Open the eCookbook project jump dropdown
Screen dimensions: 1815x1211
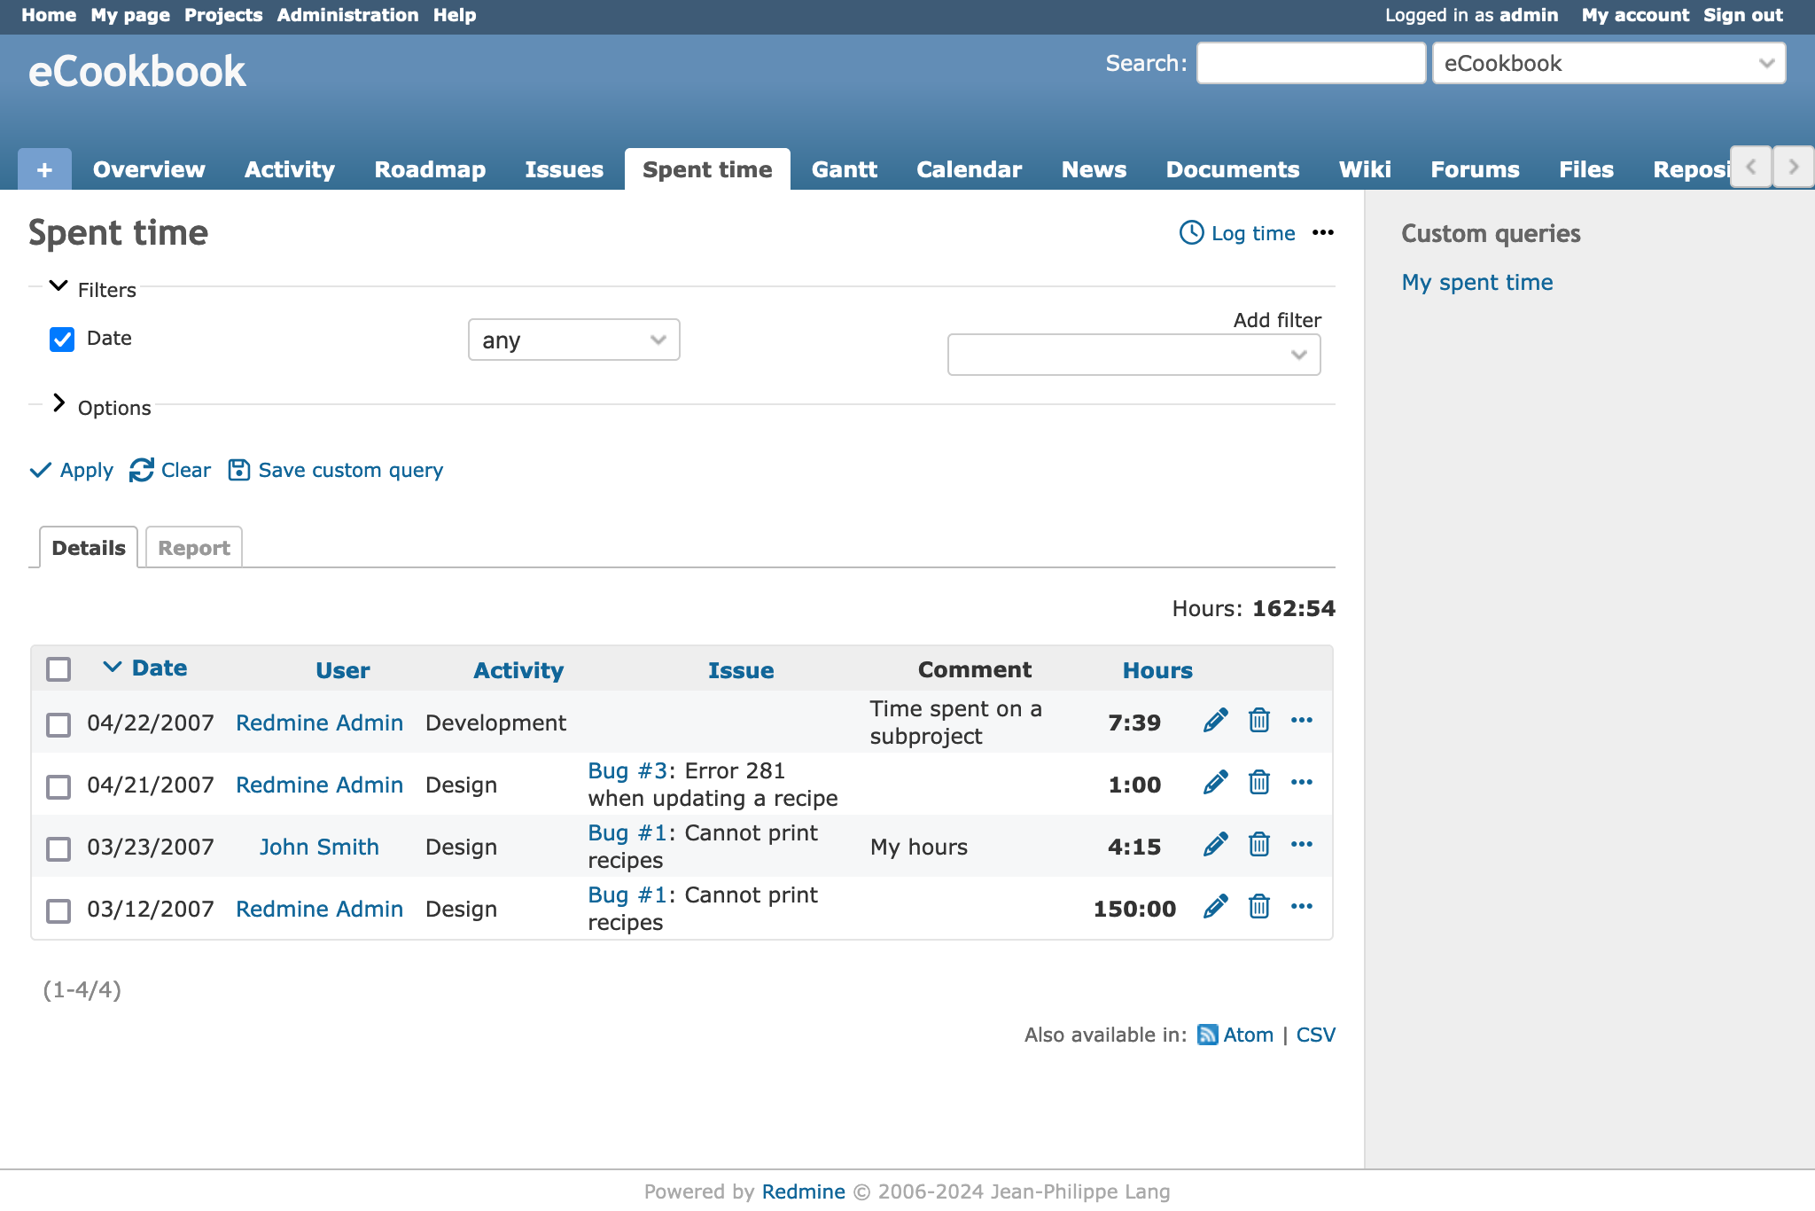[1609, 63]
